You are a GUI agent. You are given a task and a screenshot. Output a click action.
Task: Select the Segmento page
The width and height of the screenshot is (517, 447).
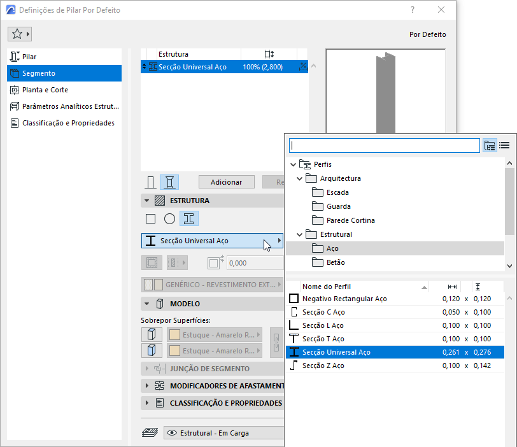(64, 73)
